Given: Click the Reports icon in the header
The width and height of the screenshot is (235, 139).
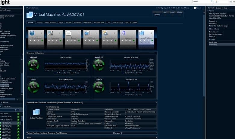Looking at the screenshot, I should coord(195,8).
